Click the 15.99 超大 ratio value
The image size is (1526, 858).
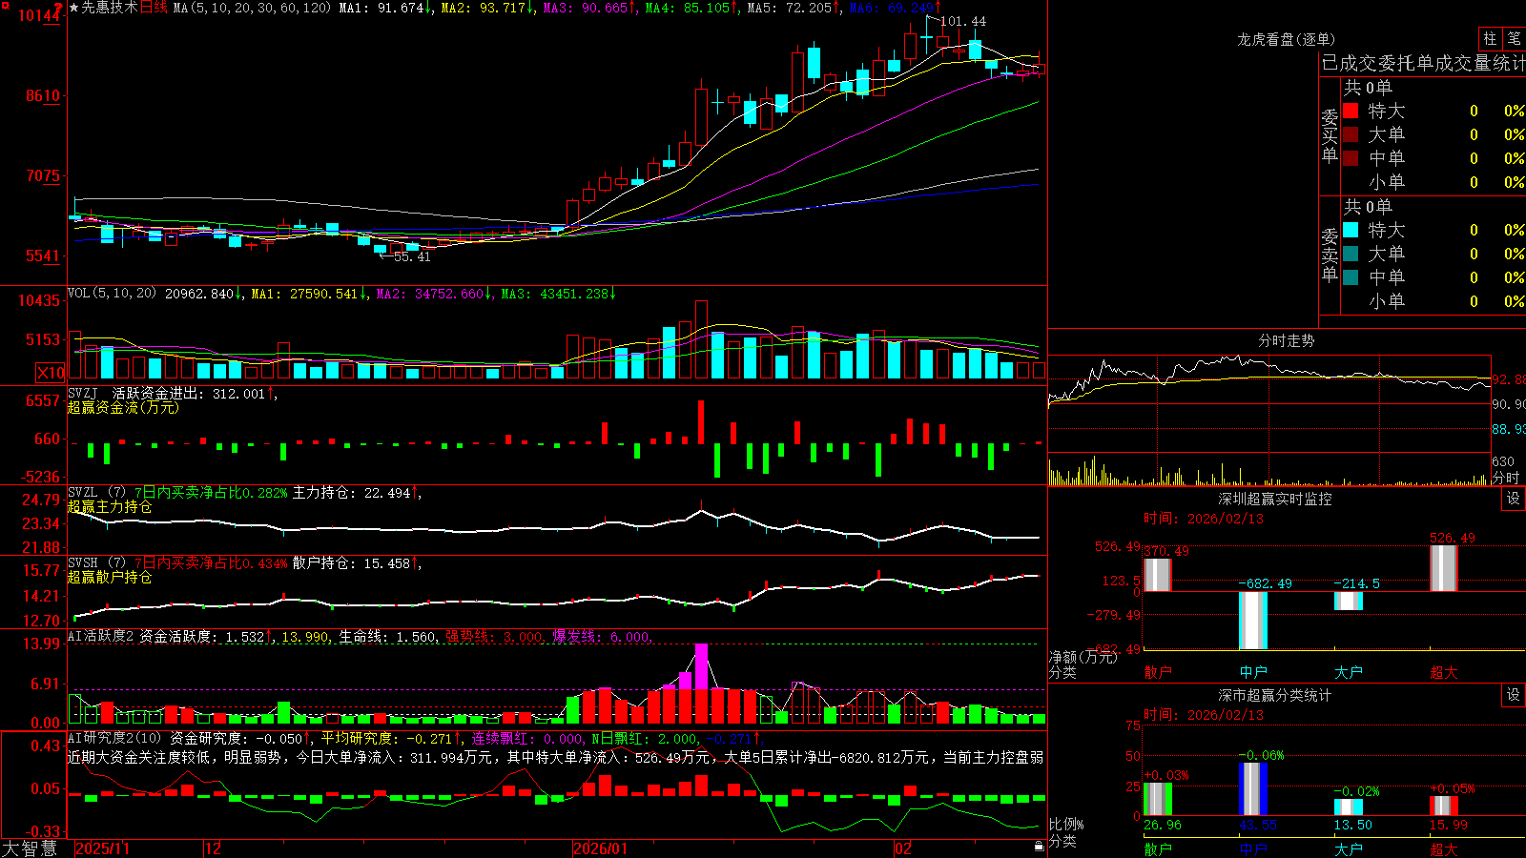(1448, 825)
